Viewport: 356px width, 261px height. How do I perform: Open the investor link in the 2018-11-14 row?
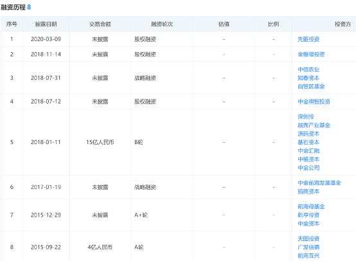coord(311,54)
